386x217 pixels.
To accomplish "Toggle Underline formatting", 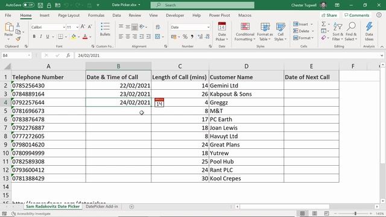I will tap(48, 37).
